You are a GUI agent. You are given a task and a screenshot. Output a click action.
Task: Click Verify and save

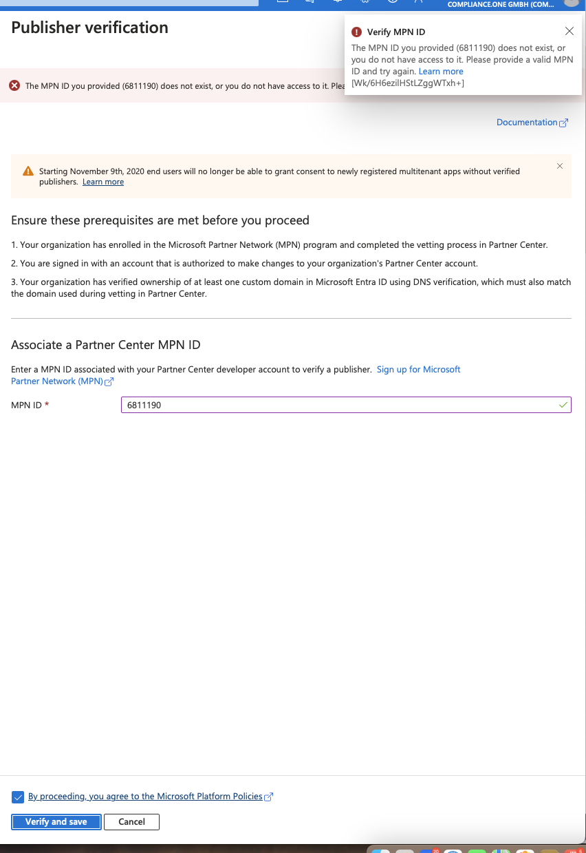pos(56,821)
